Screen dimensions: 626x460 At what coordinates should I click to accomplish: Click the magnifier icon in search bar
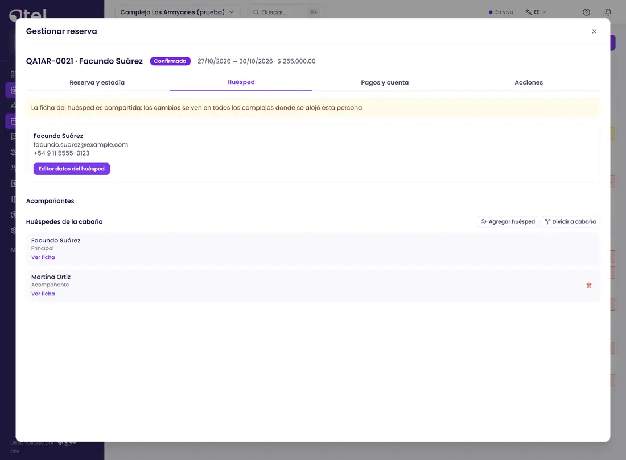click(256, 12)
